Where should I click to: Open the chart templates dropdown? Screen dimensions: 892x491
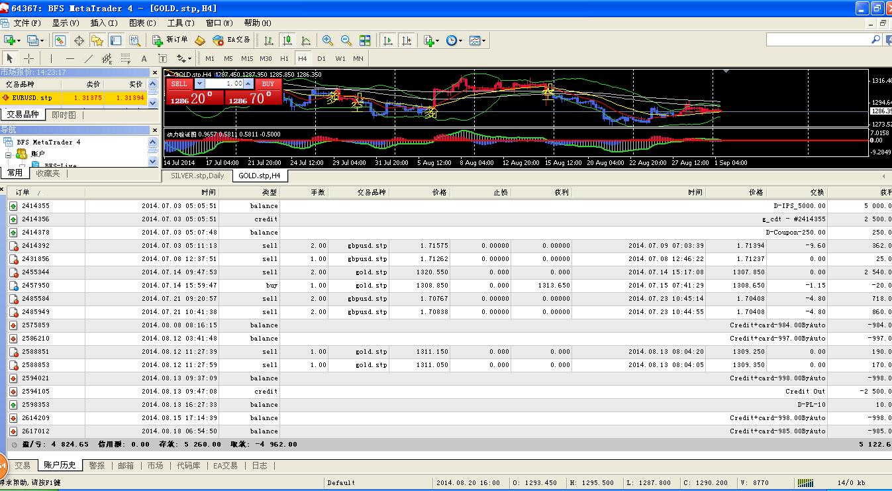[x=477, y=40]
